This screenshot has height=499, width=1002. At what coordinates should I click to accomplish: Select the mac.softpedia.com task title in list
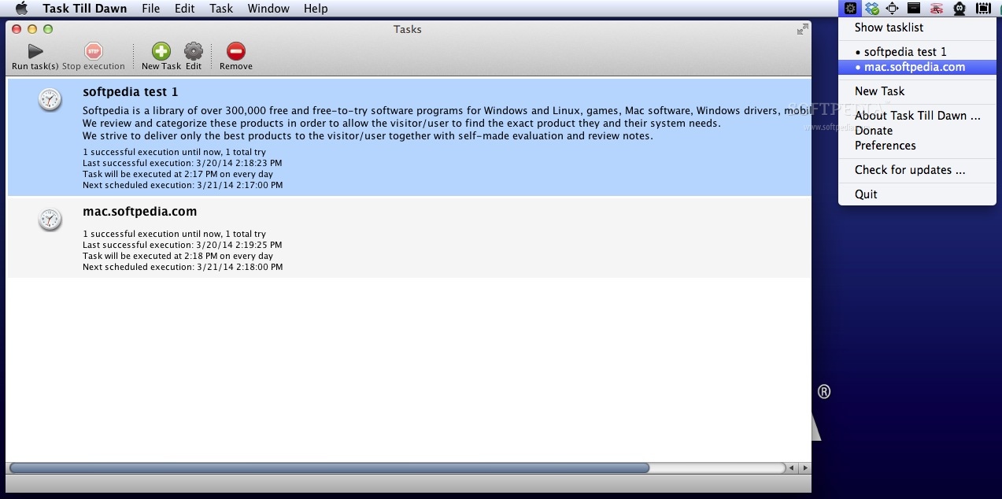[140, 212]
